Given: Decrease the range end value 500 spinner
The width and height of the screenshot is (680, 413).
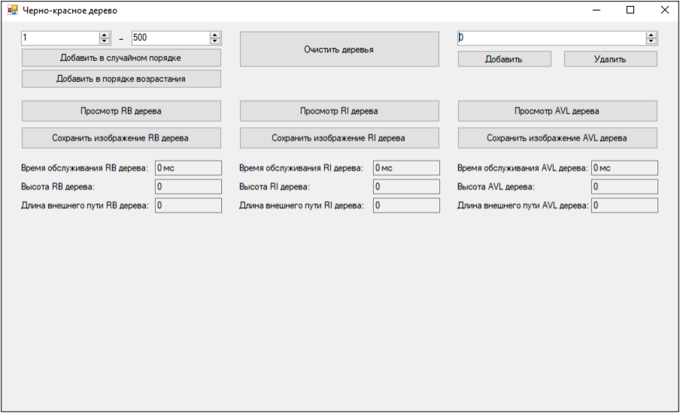Looking at the screenshot, I should click(x=215, y=41).
